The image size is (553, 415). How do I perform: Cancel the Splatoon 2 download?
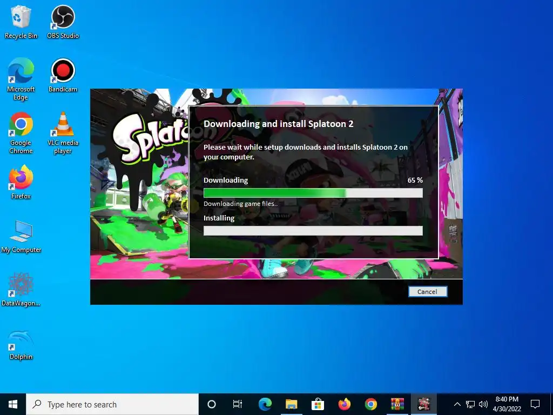428,291
